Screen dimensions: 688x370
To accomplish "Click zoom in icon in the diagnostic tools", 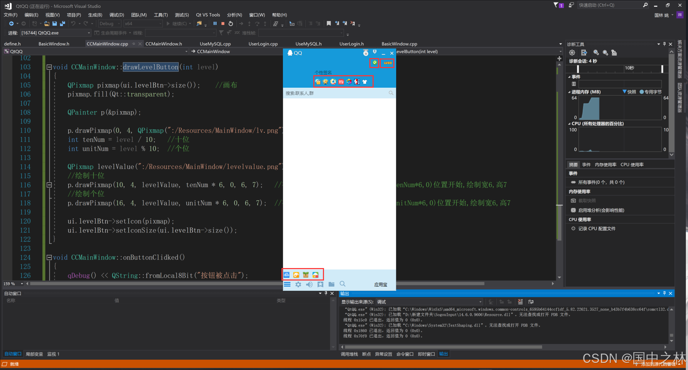I will coord(596,53).
